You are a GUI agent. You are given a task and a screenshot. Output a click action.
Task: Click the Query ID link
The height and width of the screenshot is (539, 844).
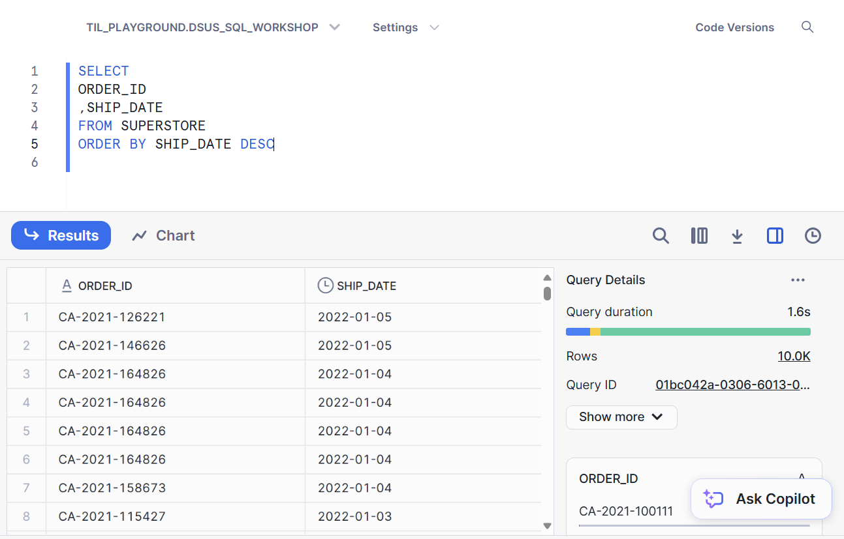click(732, 385)
